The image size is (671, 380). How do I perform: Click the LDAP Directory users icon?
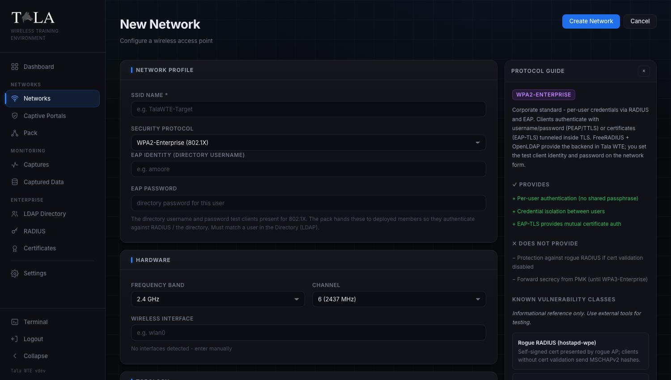coord(15,214)
